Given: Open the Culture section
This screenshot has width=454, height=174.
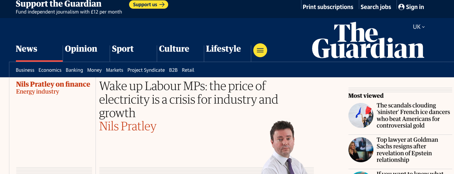Looking at the screenshot, I should pyautogui.click(x=174, y=49).
